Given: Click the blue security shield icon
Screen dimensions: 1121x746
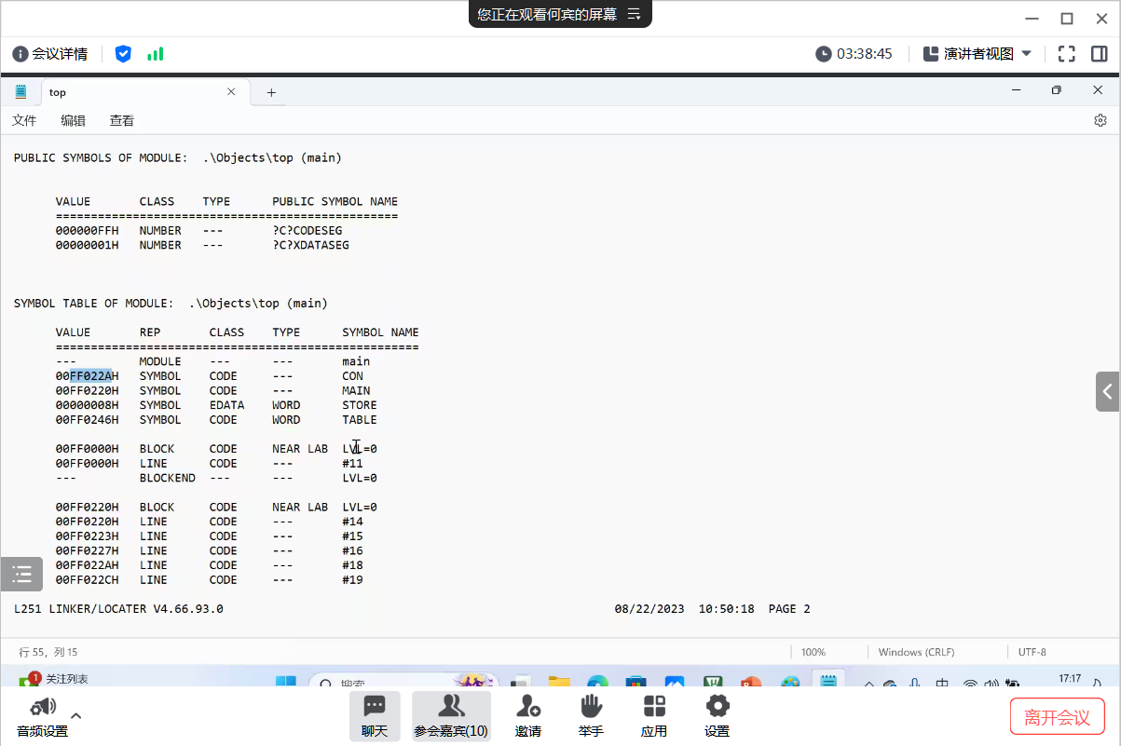Looking at the screenshot, I should (123, 54).
